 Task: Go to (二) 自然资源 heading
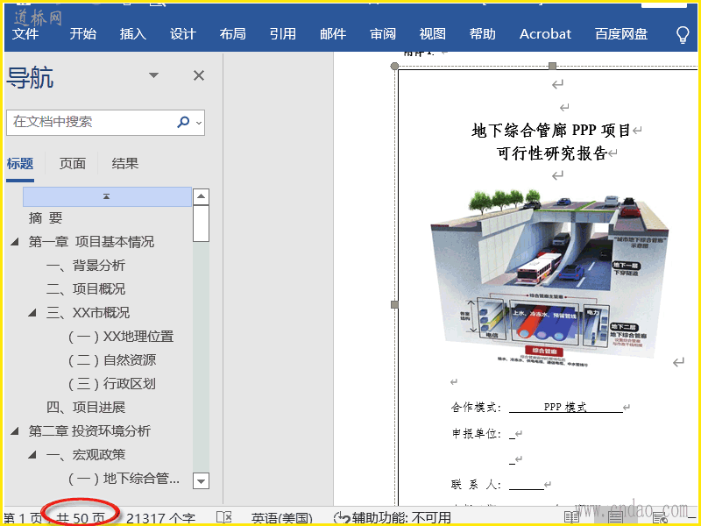112,360
